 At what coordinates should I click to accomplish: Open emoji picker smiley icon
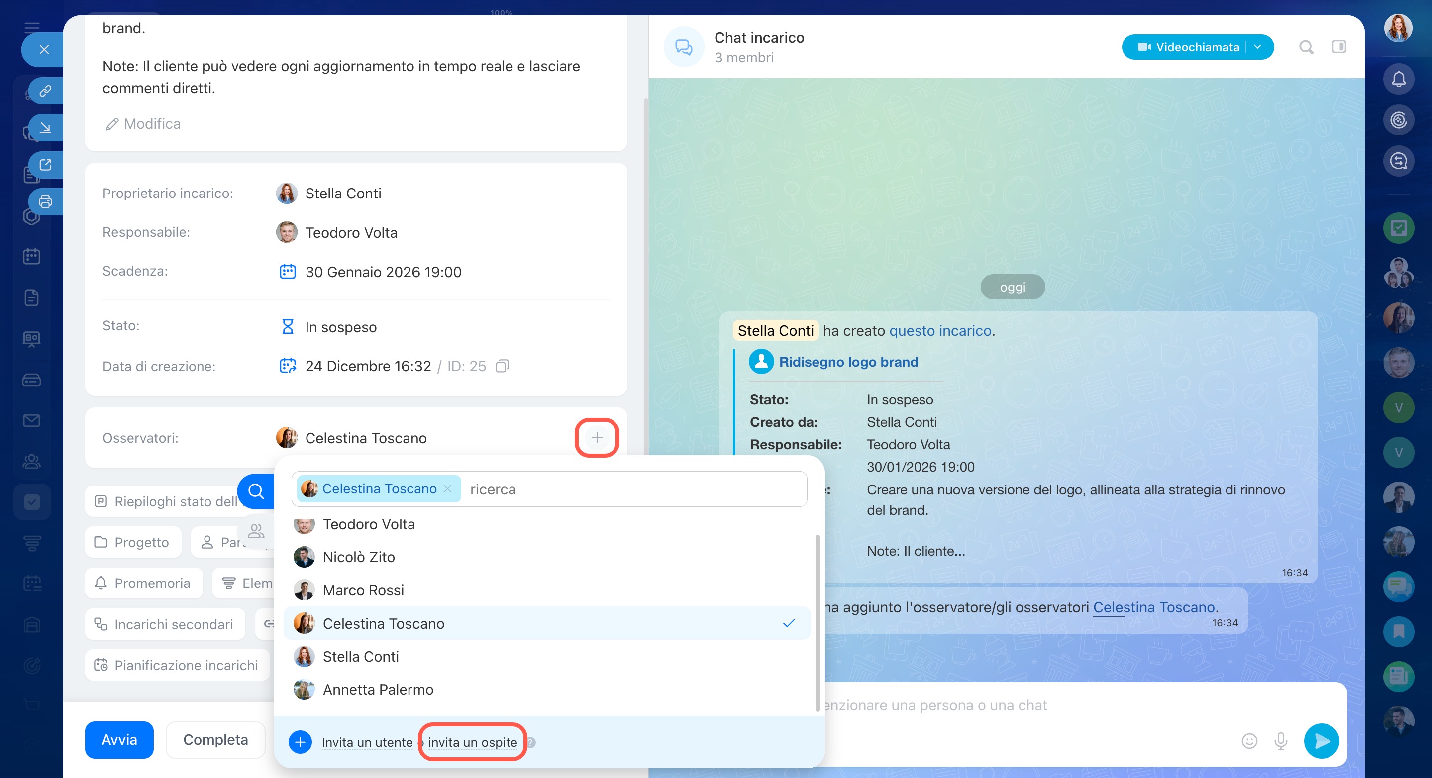pos(1249,740)
